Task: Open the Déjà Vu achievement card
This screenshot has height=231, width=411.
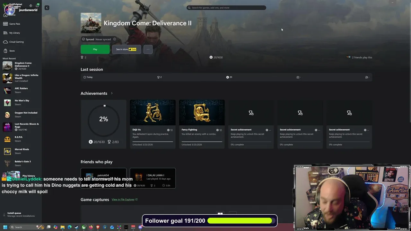Action: 153,124
